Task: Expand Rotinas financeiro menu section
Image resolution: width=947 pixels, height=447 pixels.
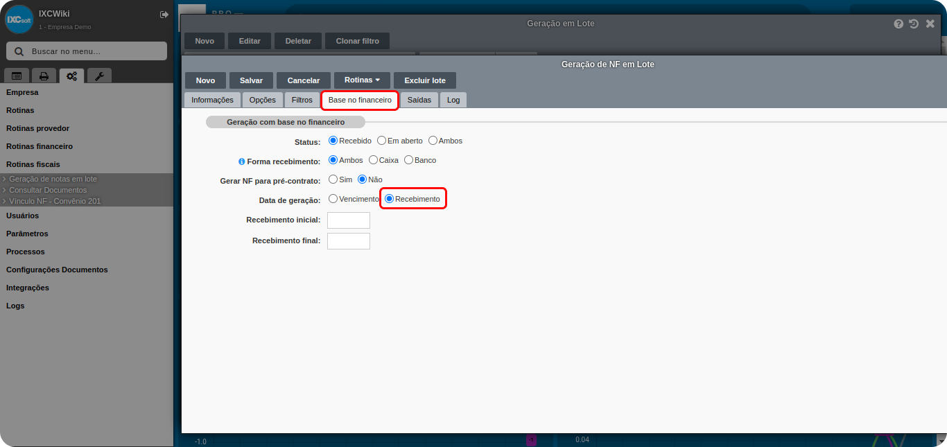Action: click(40, 146)
